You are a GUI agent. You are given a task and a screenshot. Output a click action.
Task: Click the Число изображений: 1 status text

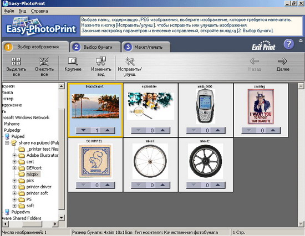pos(24,232)
